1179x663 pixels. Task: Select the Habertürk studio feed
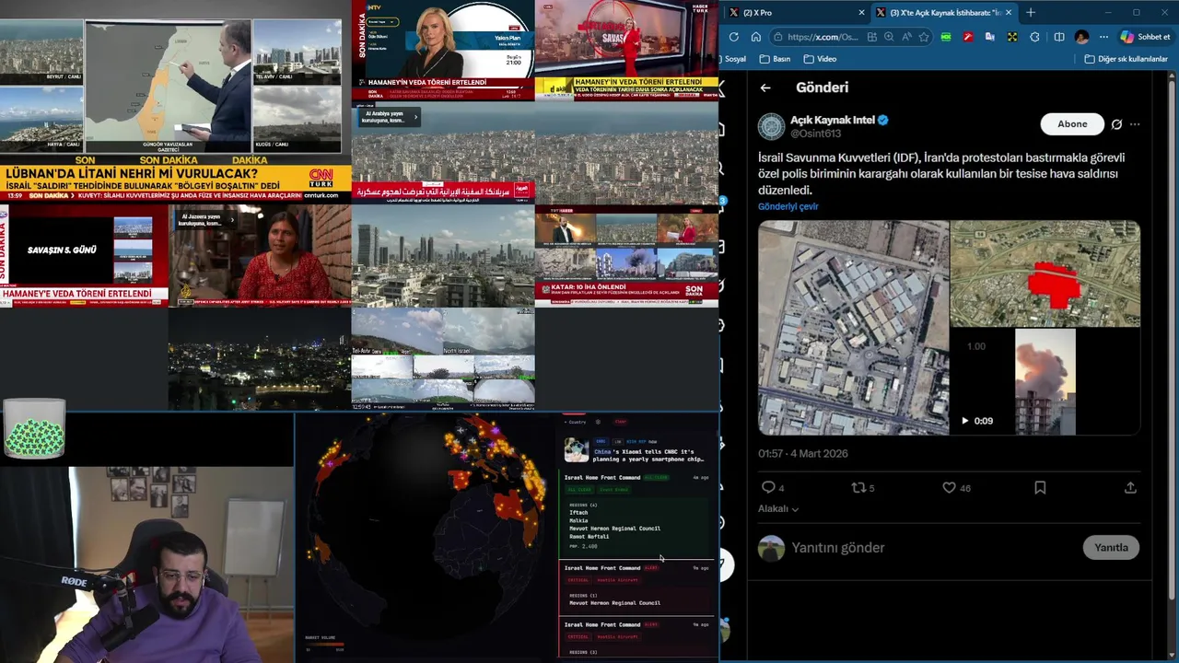(x=626, y=51)
